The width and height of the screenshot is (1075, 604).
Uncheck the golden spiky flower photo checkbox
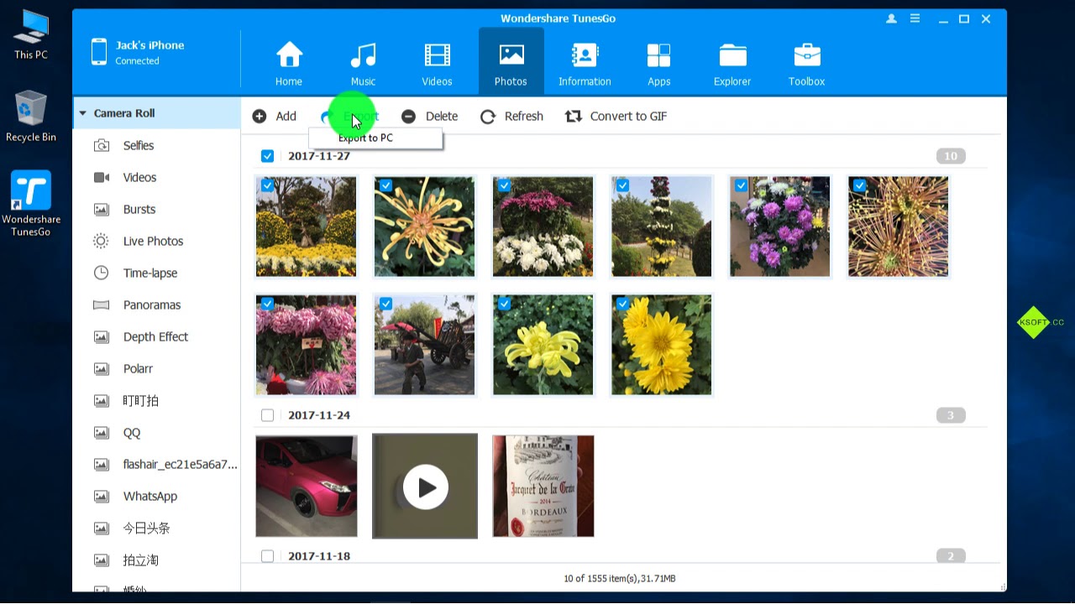click(x=859, y=185)
